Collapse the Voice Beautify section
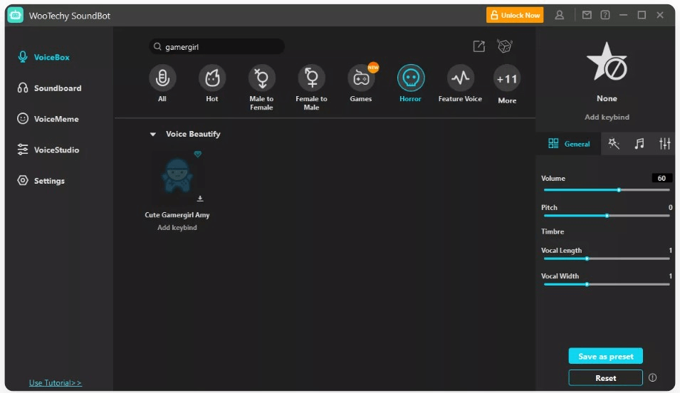Viewport: 680px width, 393px height. point(152,134)
